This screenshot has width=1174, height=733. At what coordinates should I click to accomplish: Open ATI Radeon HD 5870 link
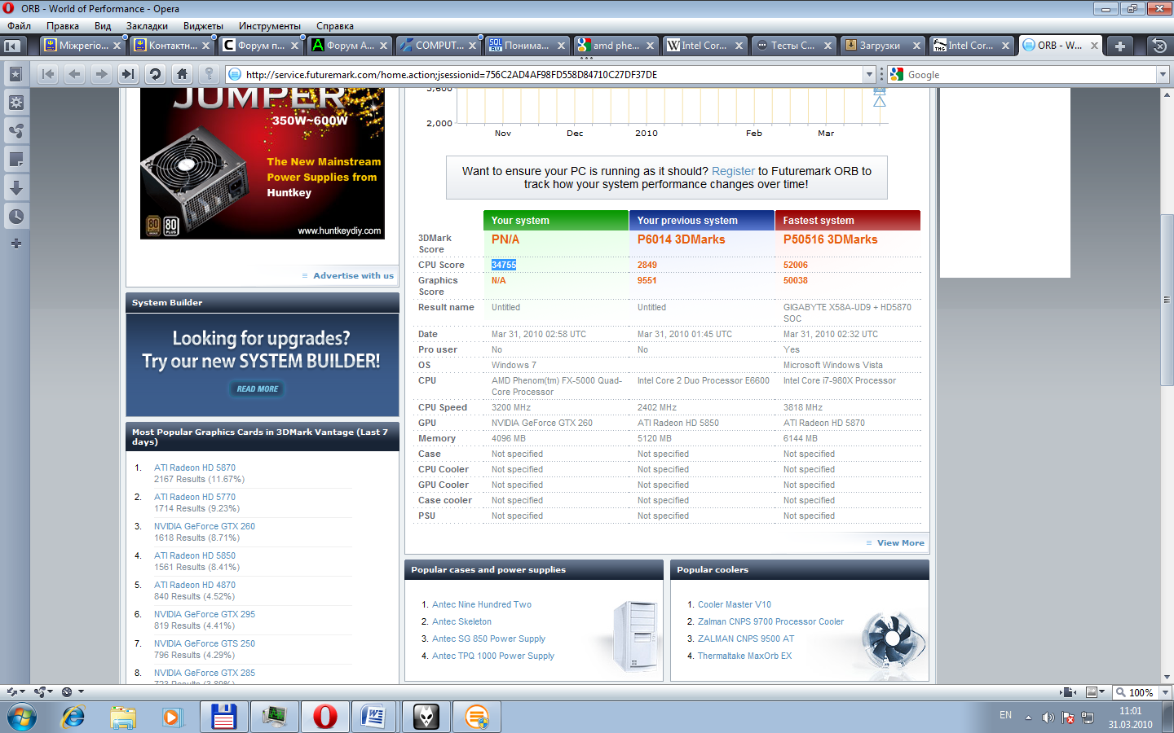(195, 467)
